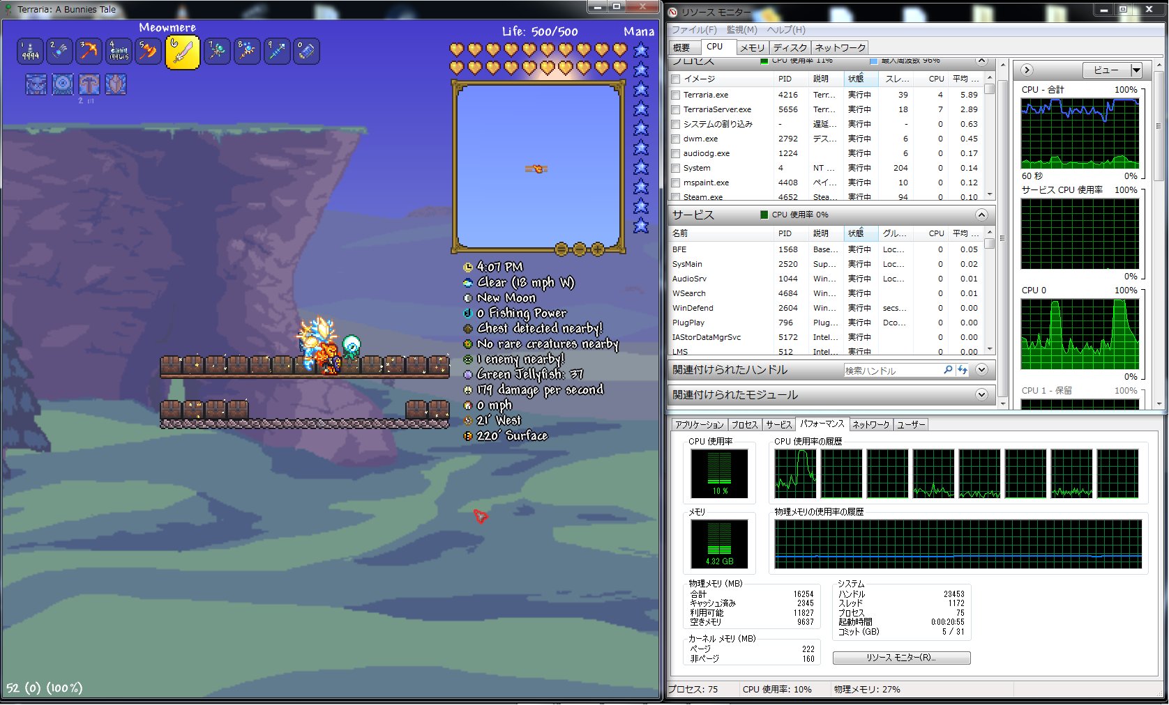Viewport: 1169px width, 705px height.
Task: Check the システムの割り込み process checkbox
Action: [x=675, y=124]
